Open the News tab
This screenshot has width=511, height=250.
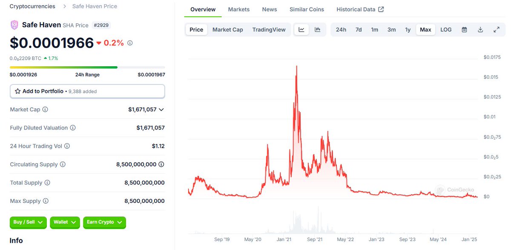270,9
